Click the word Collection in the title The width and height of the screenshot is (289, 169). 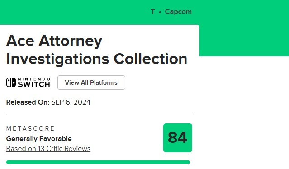click(151, 59)
